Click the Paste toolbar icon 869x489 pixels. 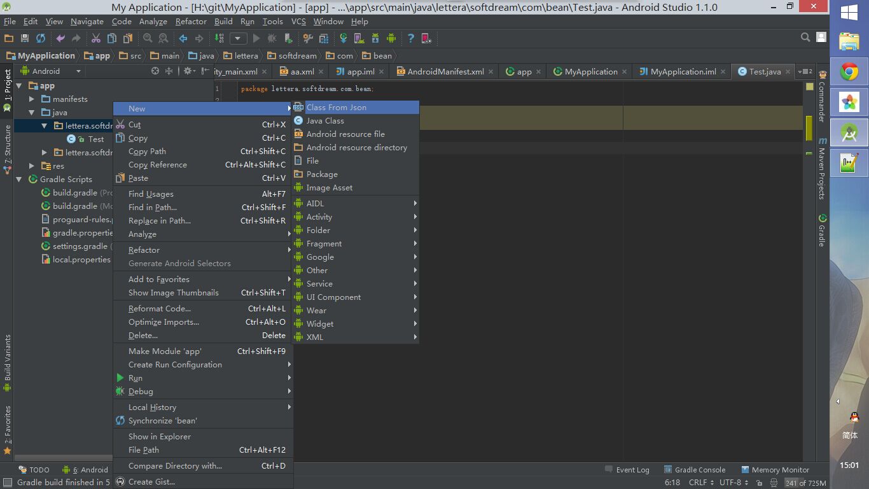[128, 38]
